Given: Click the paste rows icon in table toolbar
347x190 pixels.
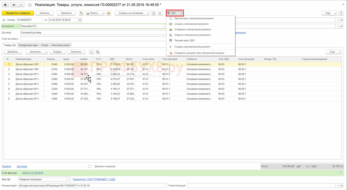Looking at the screenshot, I should pos(98,52).
